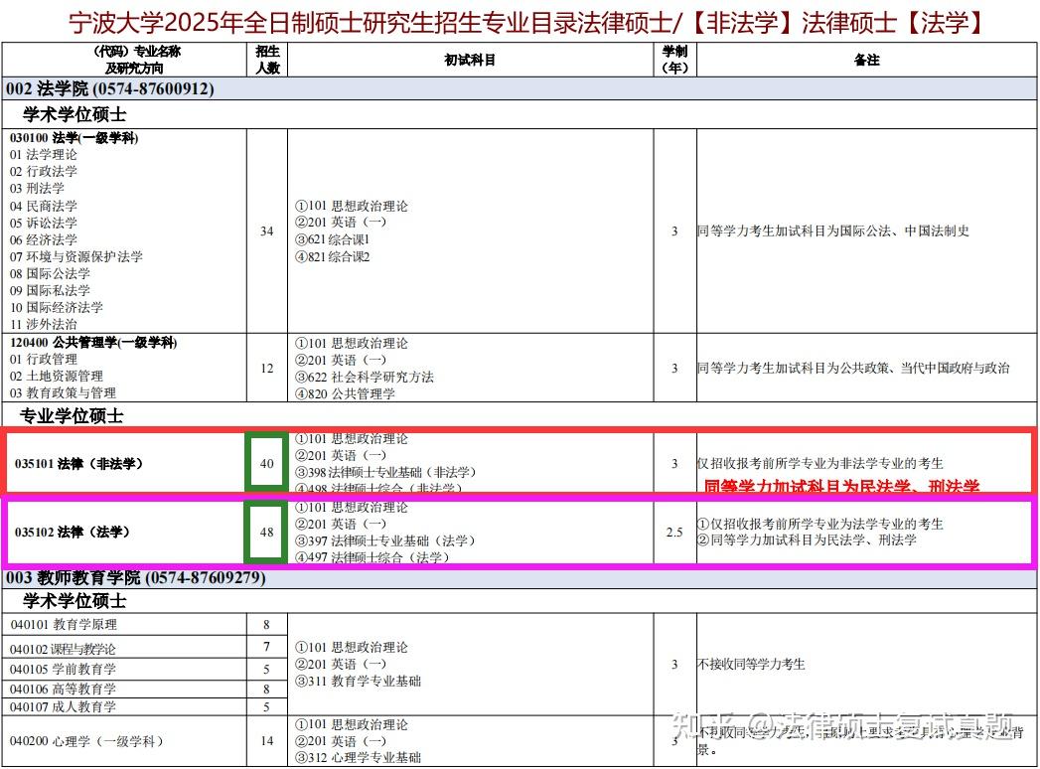Select direction 07 环境与资源保护法学
Image resolution: width=1040 pixels, height=769 pixels.
coord(76,256)
